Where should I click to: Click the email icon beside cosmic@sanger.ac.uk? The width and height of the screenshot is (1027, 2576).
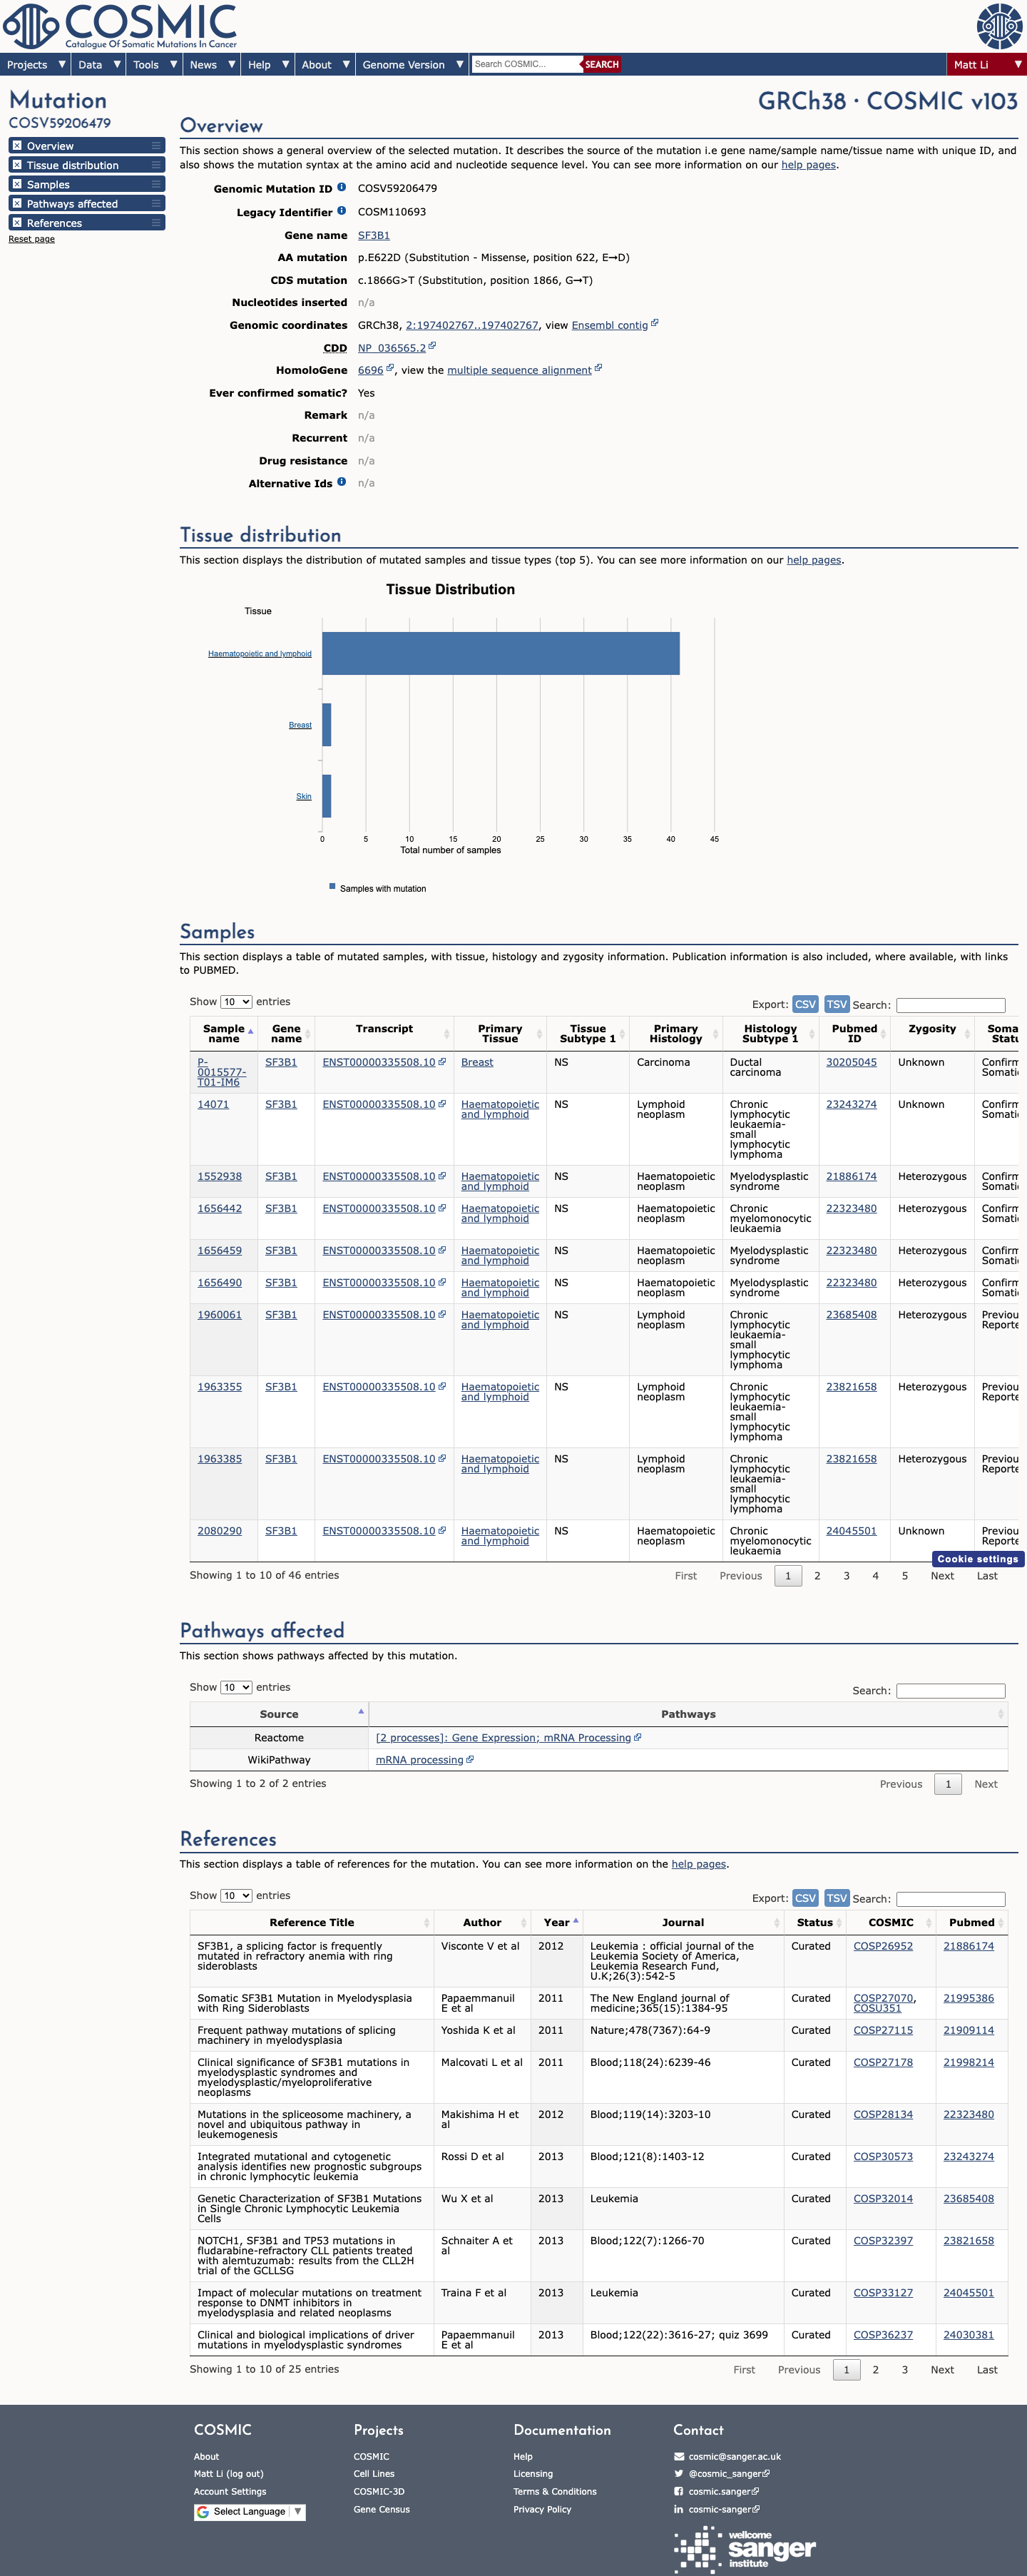tap(679, 2456)
